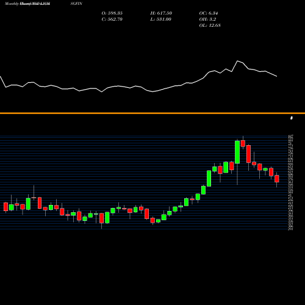This screenshot has width=305, height=305.
Task: Click the peak of the white line chart
Action: coord(237,61)
